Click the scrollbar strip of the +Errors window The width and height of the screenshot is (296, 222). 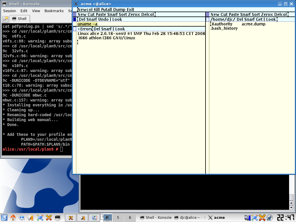(75, 103)
